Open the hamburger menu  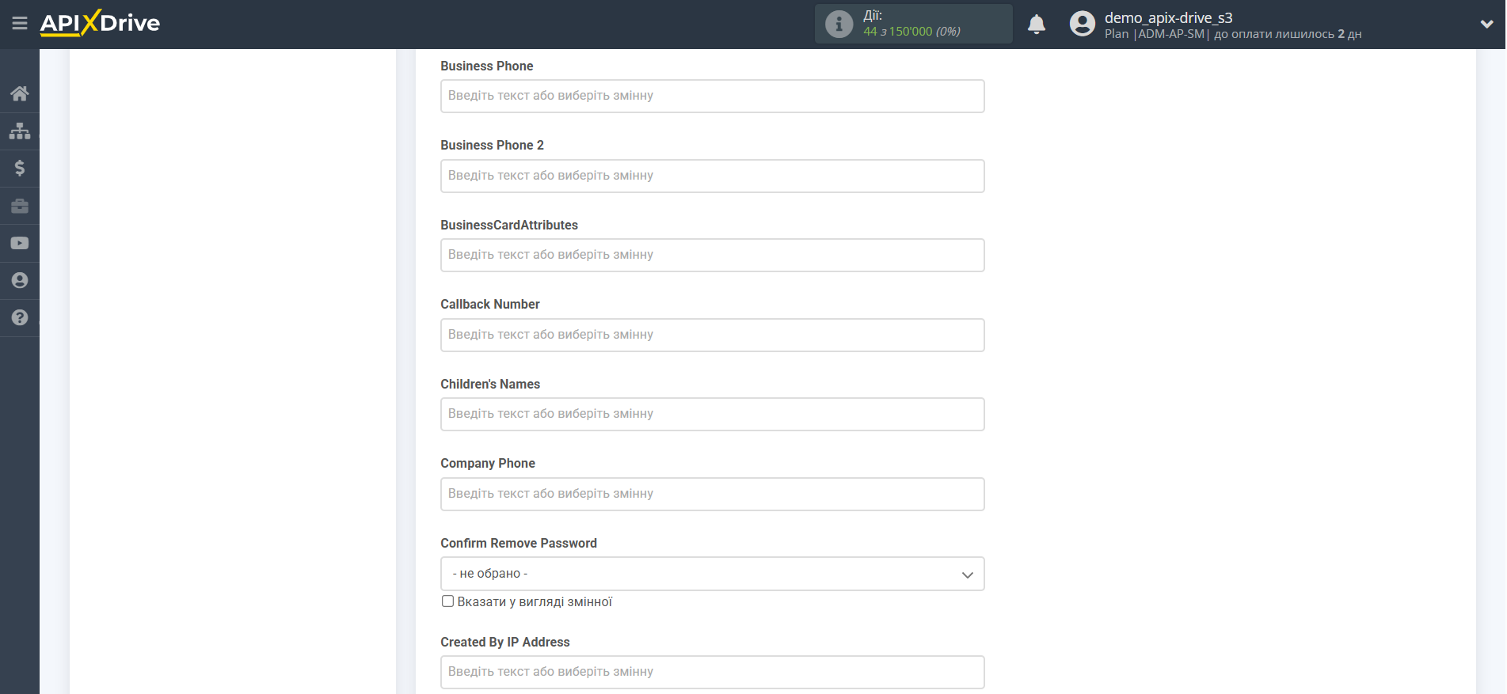pos(20,24)
